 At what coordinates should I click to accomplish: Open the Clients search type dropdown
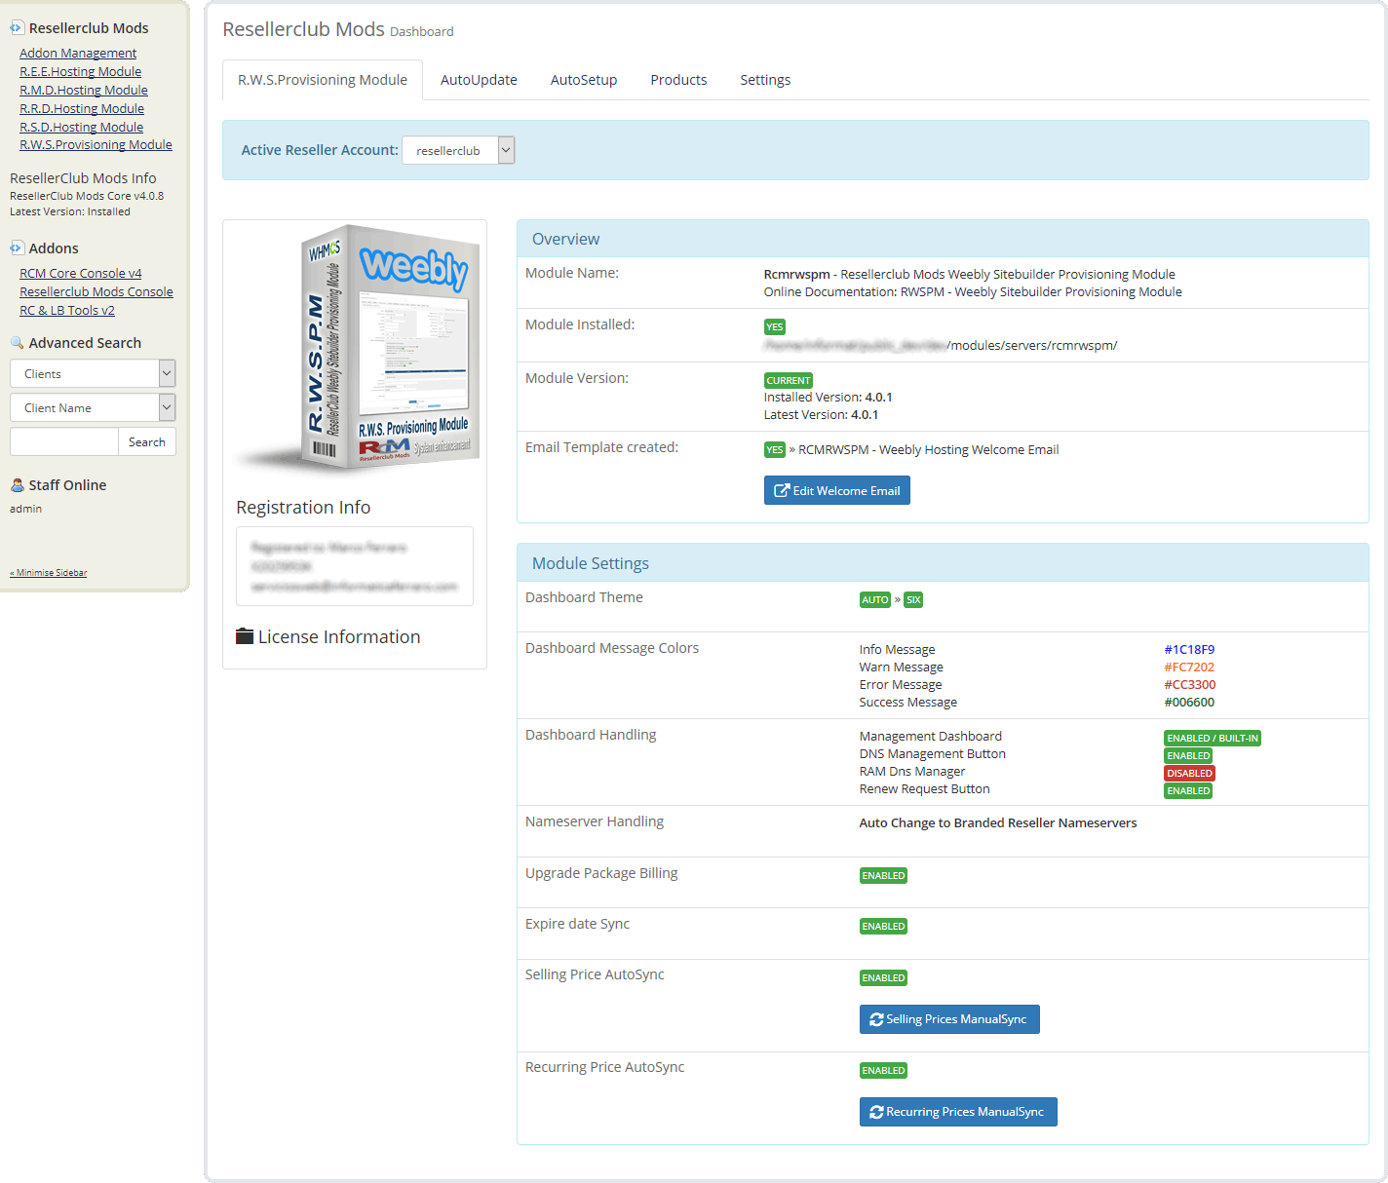(93, 373)
